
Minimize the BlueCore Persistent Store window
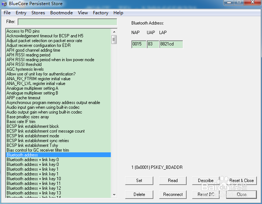click(229, 3)
